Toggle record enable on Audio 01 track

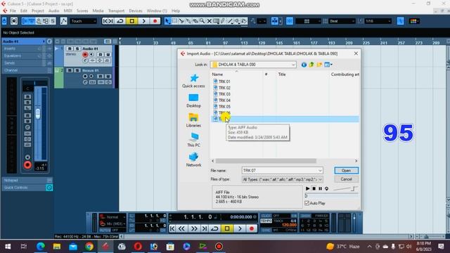(x=85, y=55)
